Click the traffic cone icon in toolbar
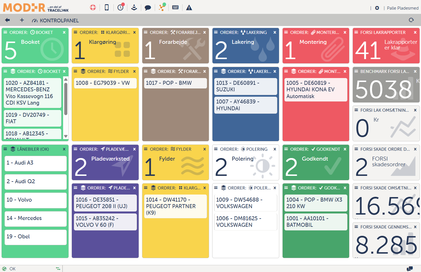This screenshot has width=421, height=272. pyautogui.click(x=134, y=8)
